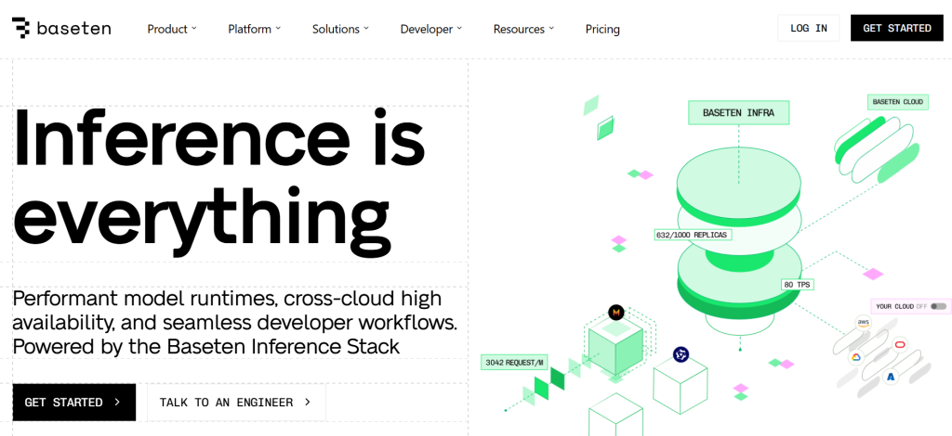Screen dimensions: 952x436
Task: Click the Mistral M model icon
Action: [x=616, y=313]
